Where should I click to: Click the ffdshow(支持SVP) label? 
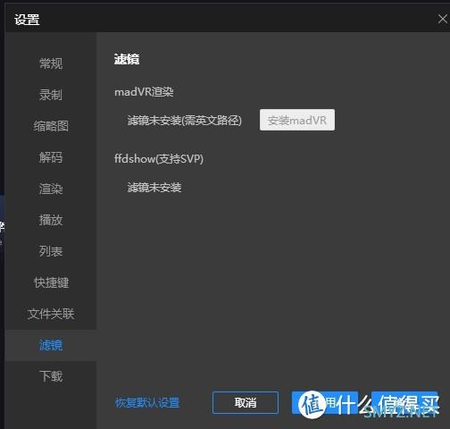[159, 159]
